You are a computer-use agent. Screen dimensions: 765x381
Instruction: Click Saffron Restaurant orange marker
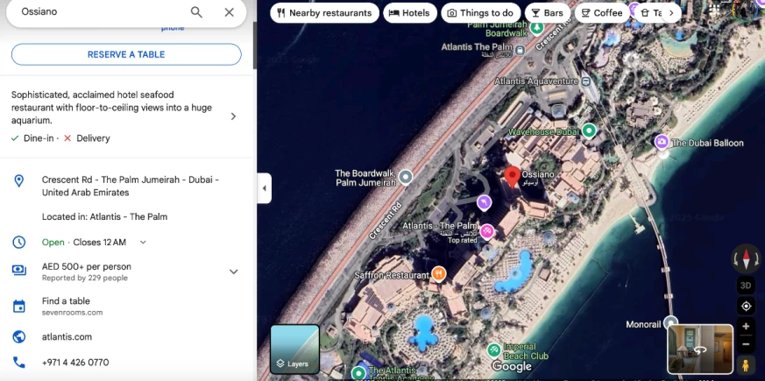click(x=439, y=274)
